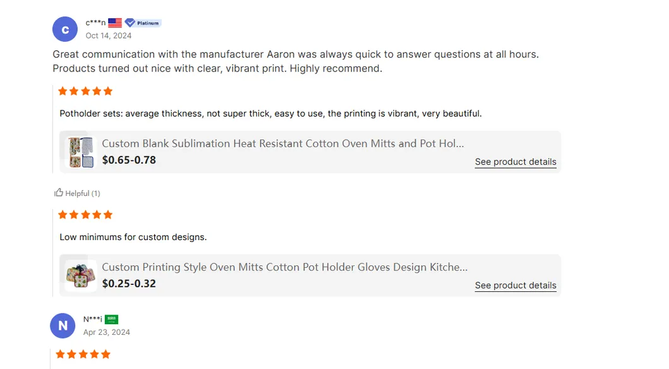Open the Sublimation Oven Mitts product thumbnail
This screenshot has height=369, width=669.
pyautogui.click(x=81, y=152)
